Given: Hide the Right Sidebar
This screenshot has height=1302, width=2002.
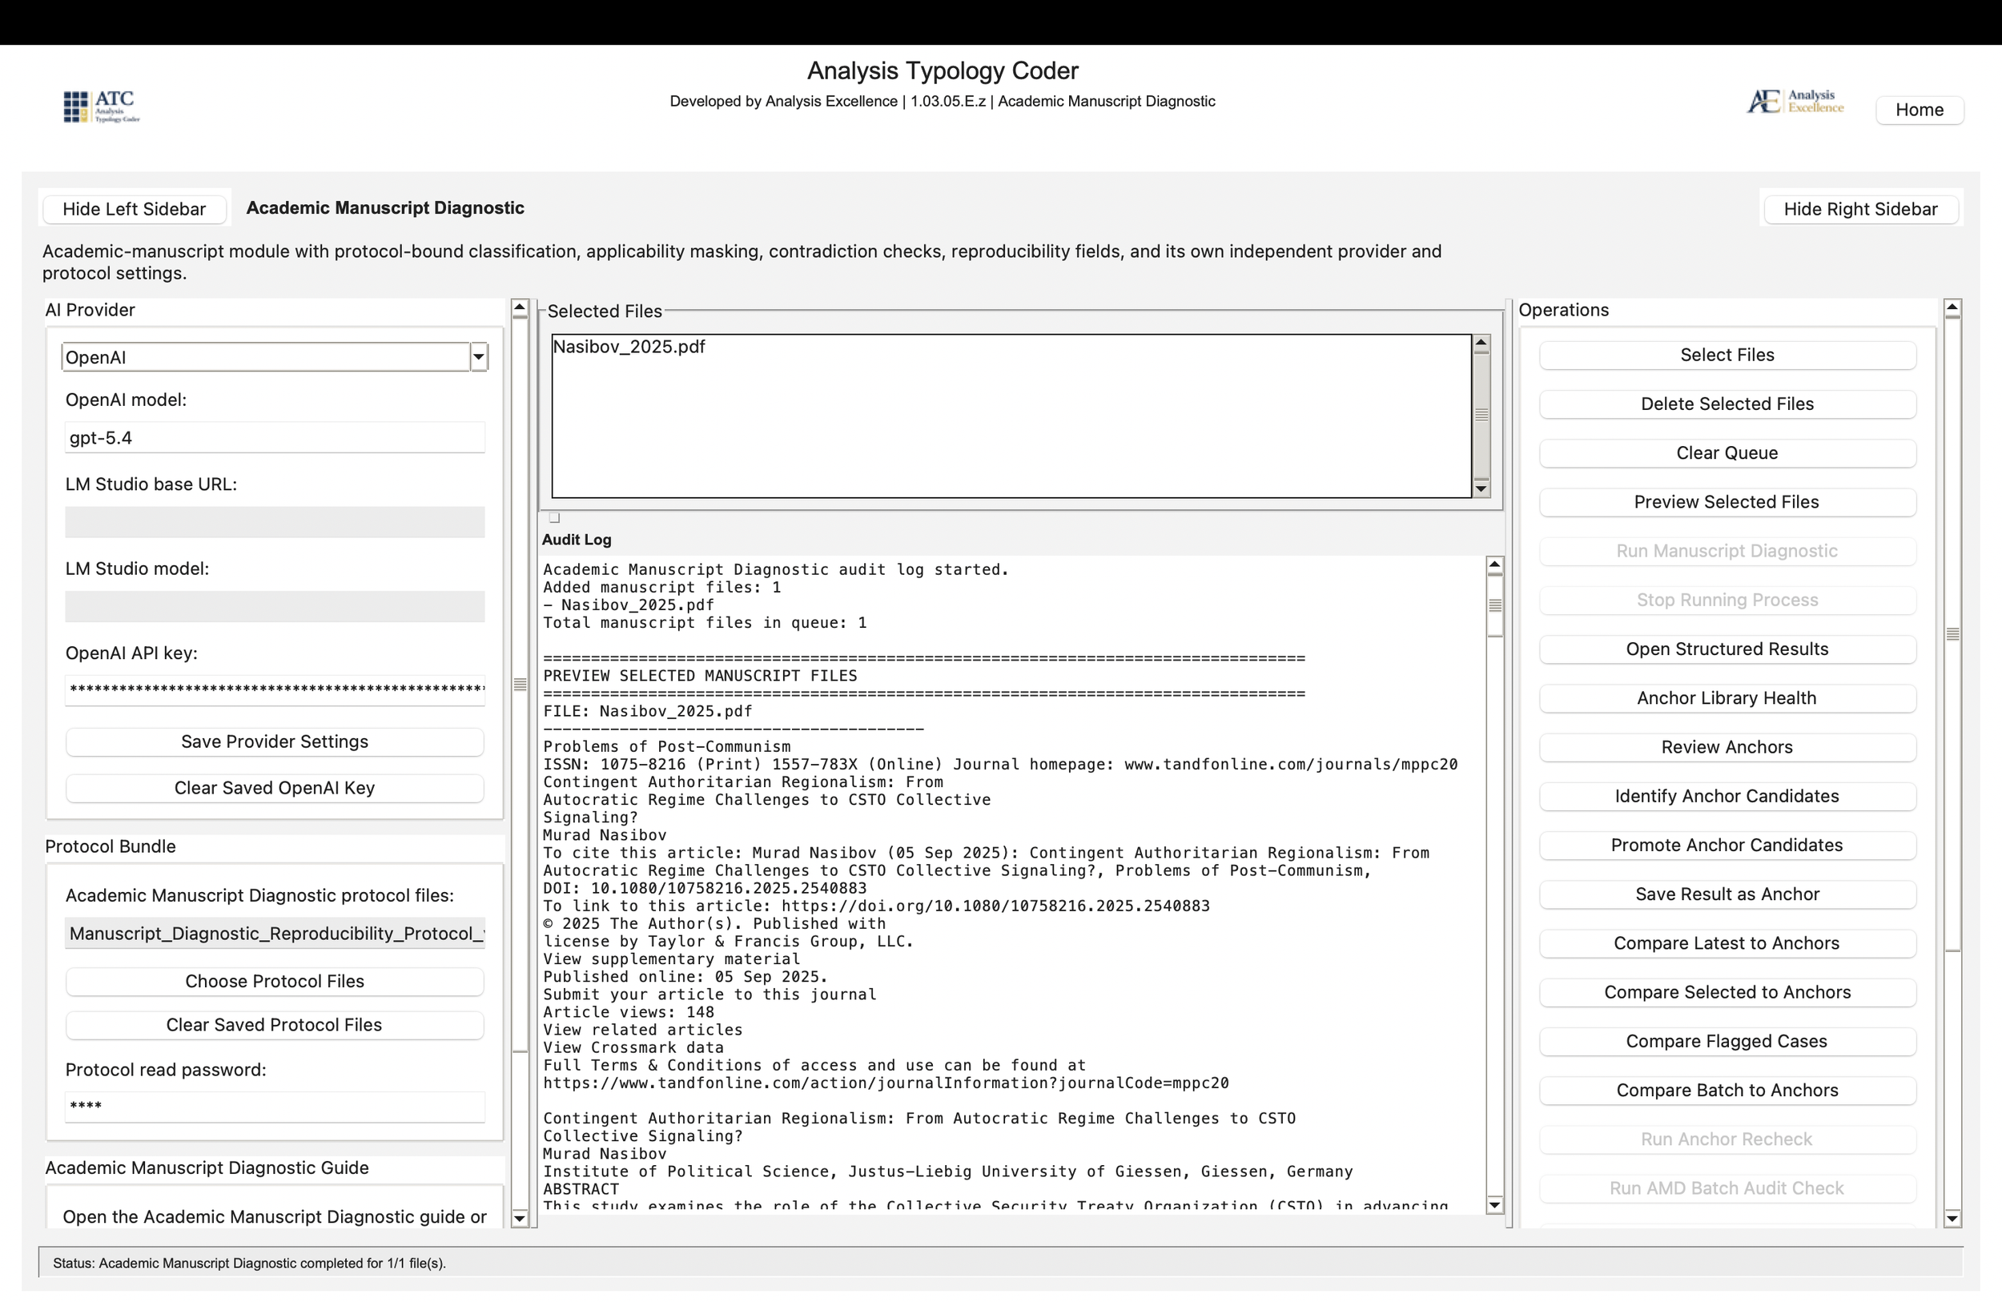Looking at the screenshot, I should click(x=1861, y=208).
